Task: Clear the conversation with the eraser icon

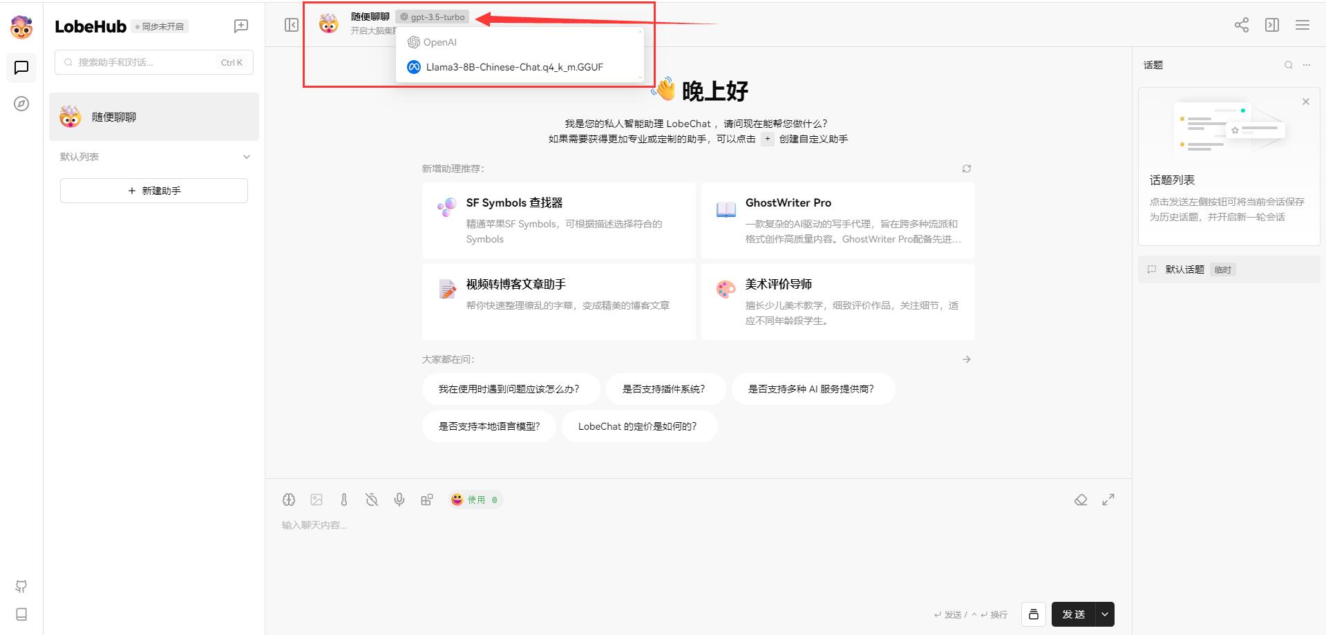Action: [1081, 500]
